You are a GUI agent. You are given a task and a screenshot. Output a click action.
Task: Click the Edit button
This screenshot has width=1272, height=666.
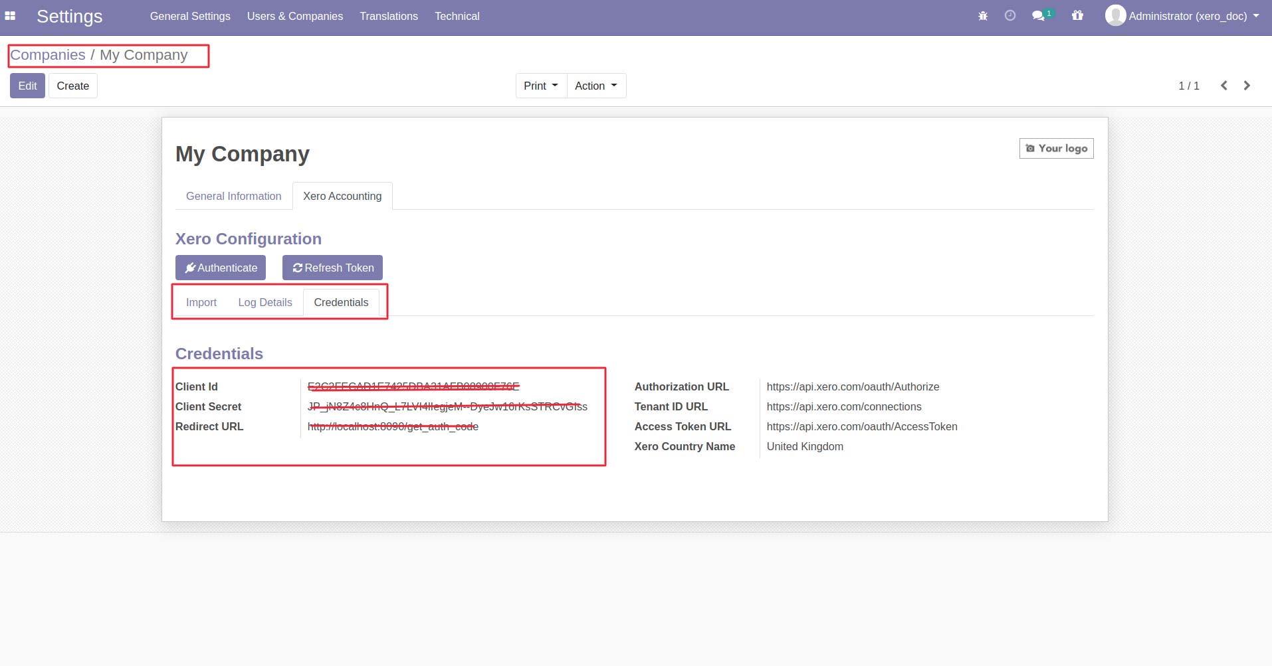tap(27, 86)
